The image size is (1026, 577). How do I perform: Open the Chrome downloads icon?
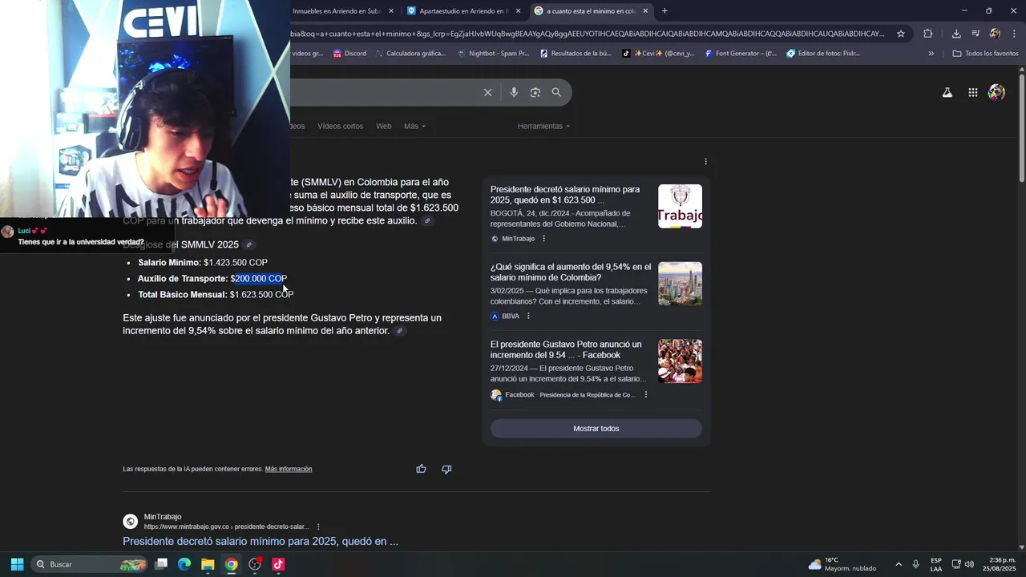coord(956,34)
